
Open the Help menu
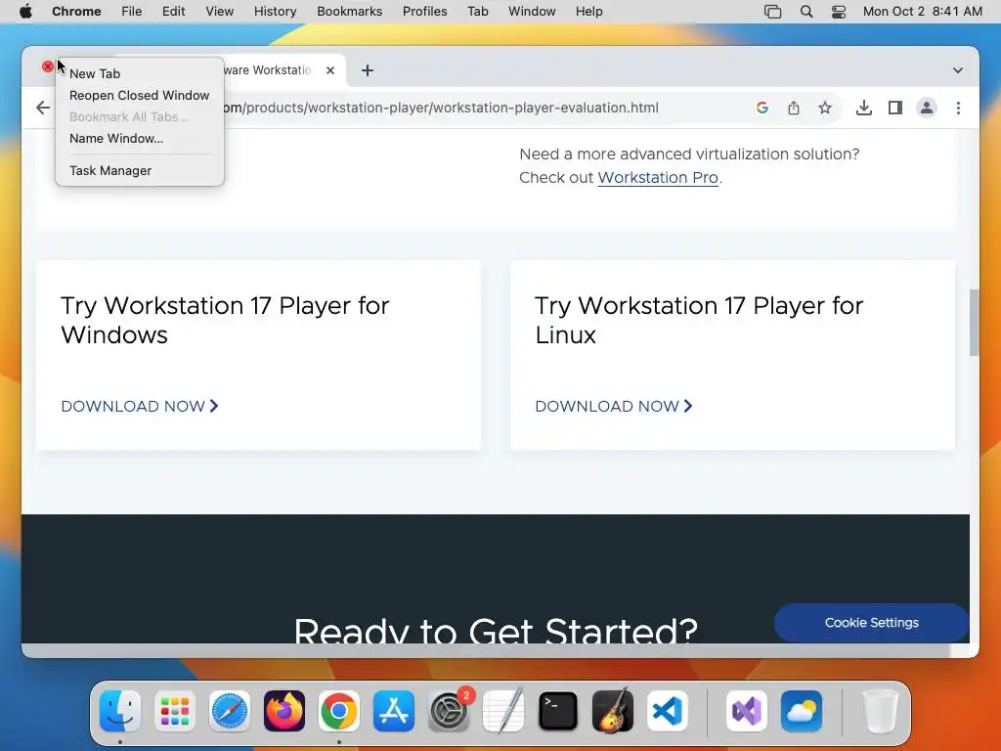(588, 12)
